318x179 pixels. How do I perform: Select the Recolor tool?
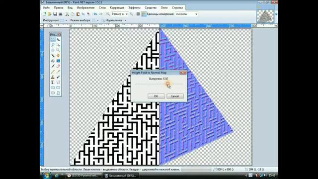coord(58,77)
